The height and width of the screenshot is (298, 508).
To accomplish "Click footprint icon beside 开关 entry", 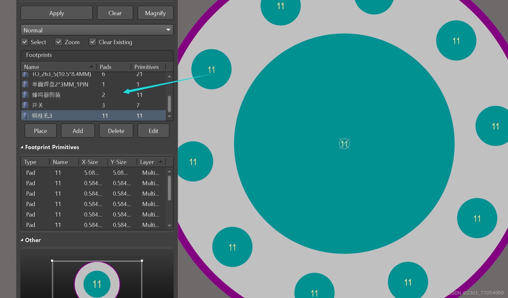I will 25,105.
